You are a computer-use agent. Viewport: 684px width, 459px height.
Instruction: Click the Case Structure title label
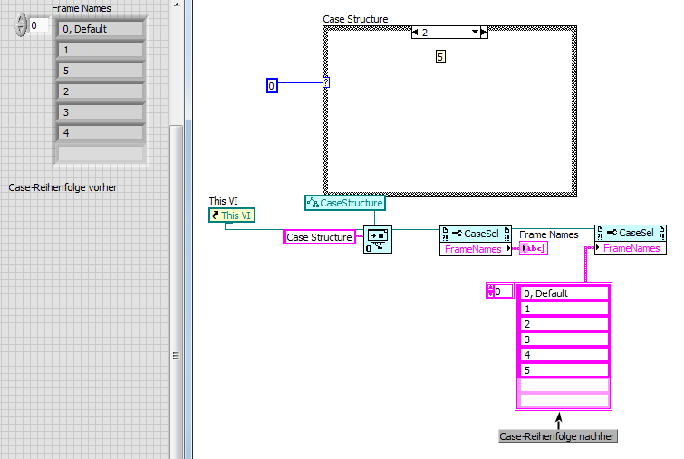point(355,19)
